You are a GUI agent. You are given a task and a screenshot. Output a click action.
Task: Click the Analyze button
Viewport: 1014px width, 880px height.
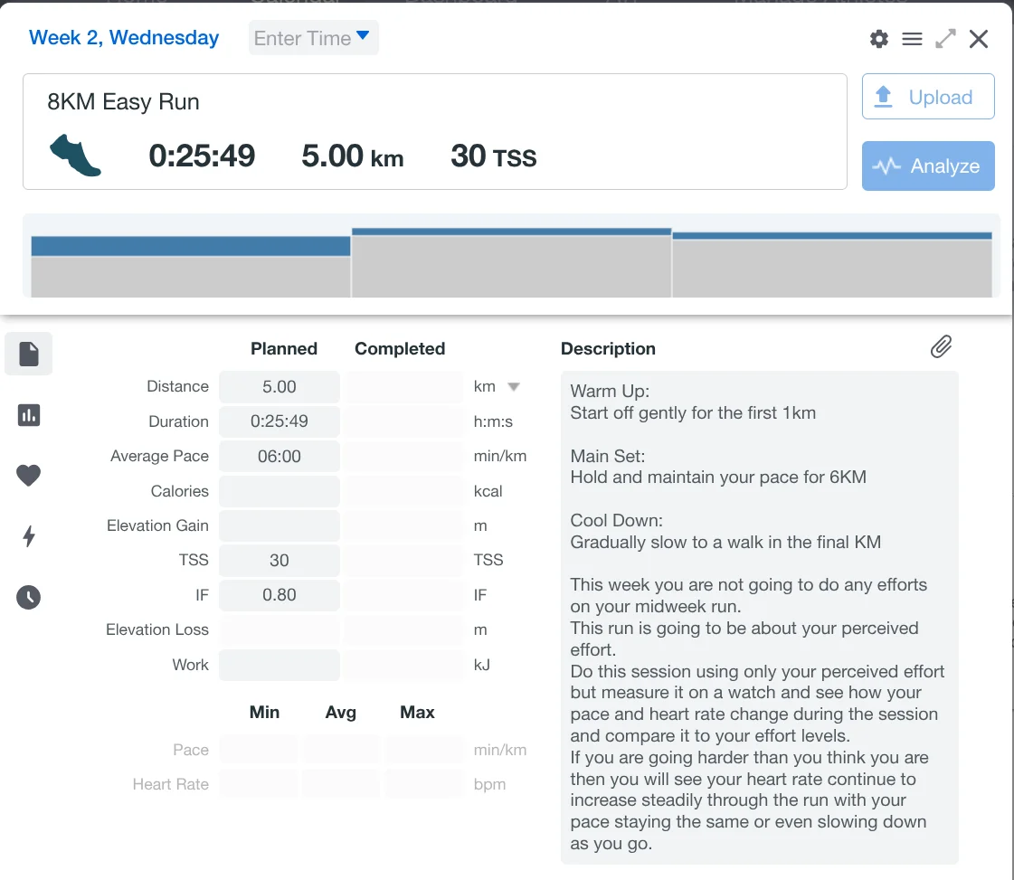[x=928, y=166]
